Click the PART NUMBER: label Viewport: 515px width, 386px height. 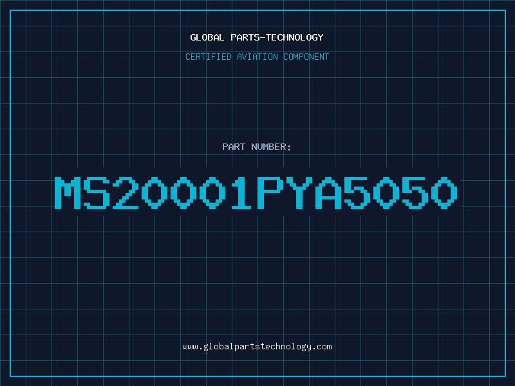(x=257, y=147)
